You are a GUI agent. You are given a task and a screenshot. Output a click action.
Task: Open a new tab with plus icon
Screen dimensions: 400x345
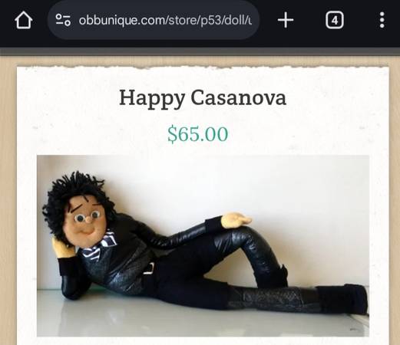286,20
